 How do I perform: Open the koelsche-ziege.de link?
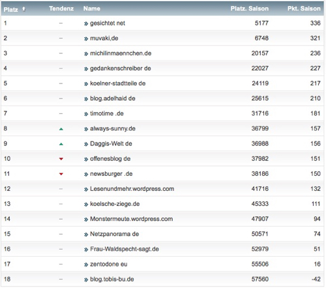pos(115,204)
